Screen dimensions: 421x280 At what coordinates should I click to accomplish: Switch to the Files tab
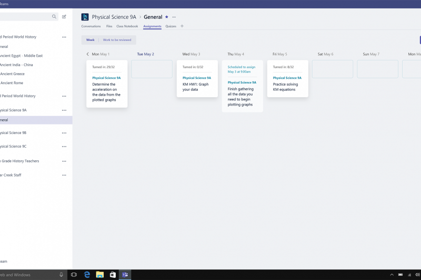tap(109, 26)
